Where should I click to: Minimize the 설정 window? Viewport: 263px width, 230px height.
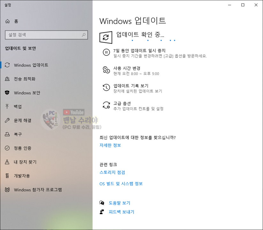coord(229,5)
